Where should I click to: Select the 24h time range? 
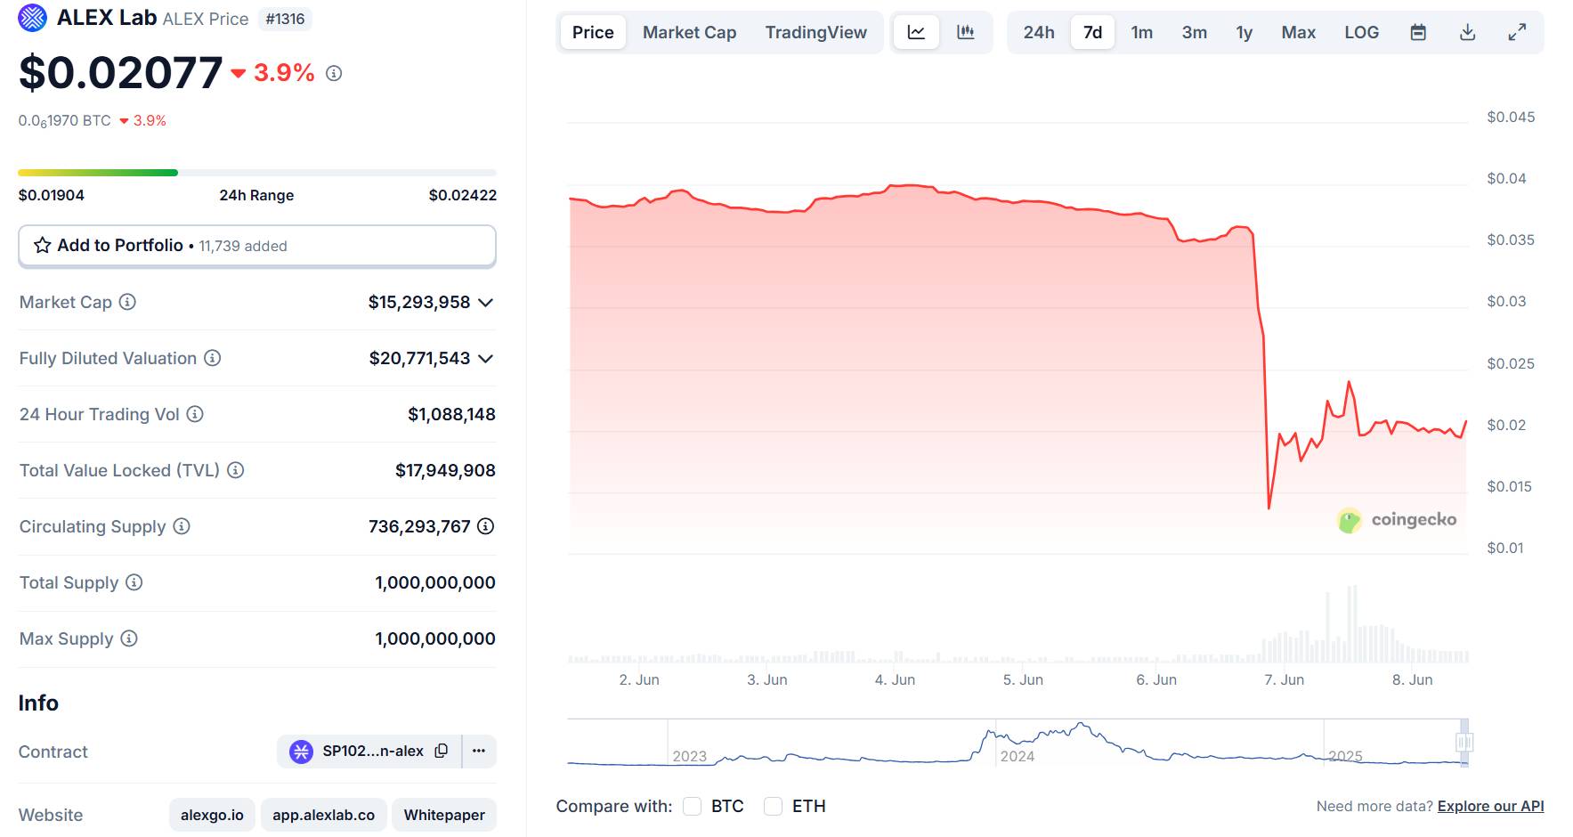[1039, 32]
